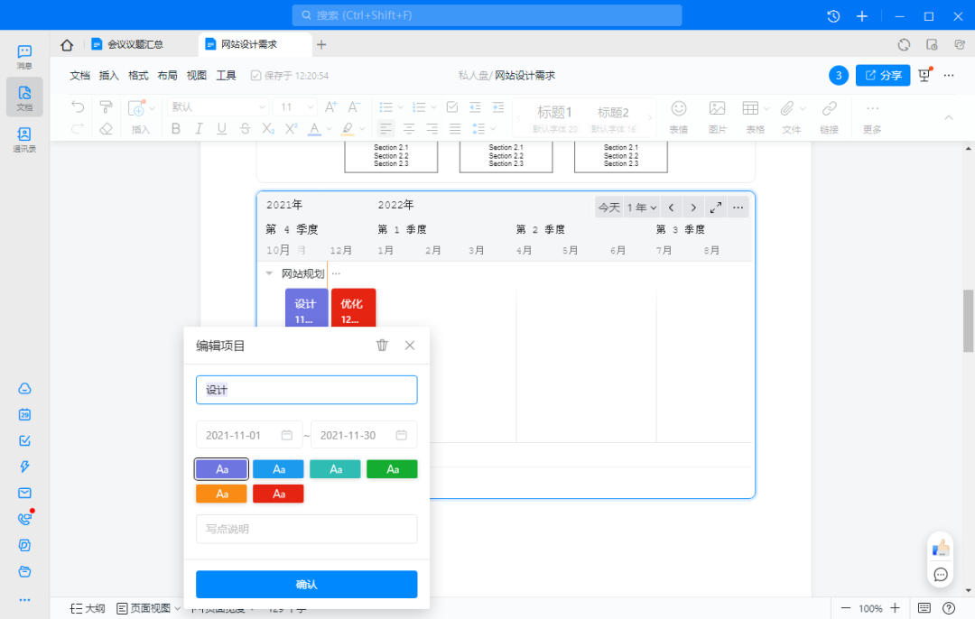Open the 文档 menu

click(79, 75)
